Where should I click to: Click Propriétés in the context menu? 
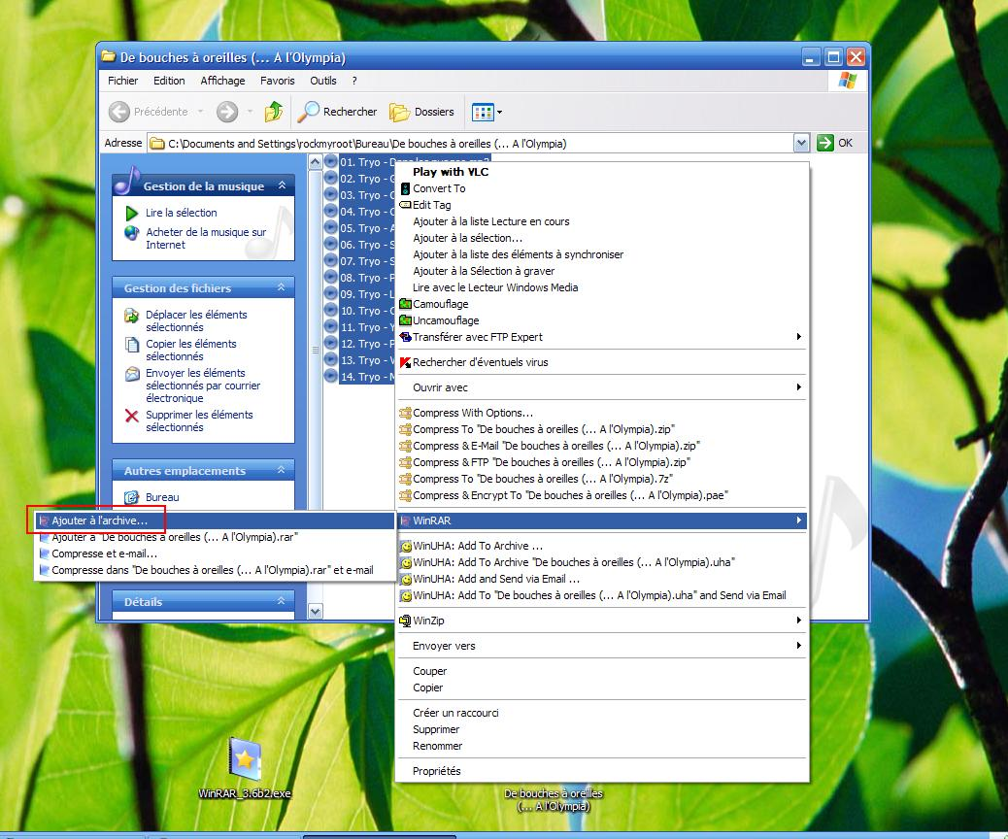point(436,771)
